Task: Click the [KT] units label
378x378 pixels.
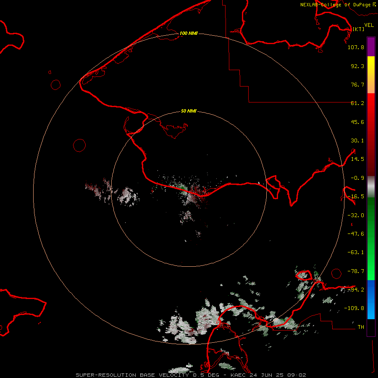Action: click(x=358, y=29)
